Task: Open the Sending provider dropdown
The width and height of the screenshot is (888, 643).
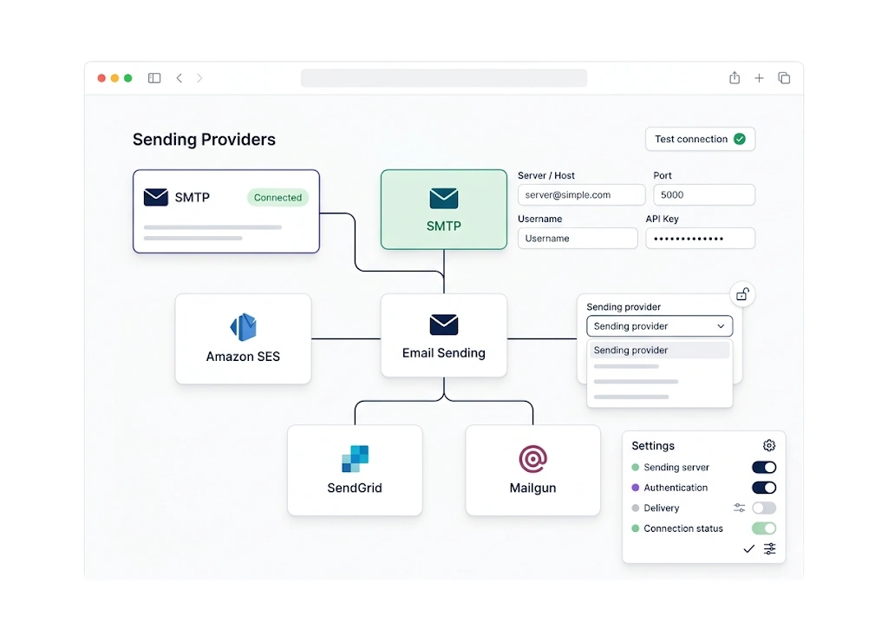Action: [x=660, y=326]
